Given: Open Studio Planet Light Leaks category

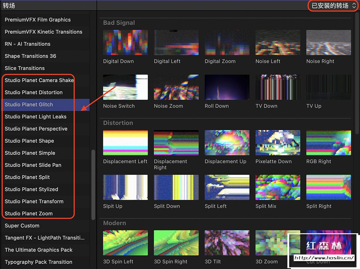Looking at the screenshot, I should pyautogui.click(x=35, y=116).
